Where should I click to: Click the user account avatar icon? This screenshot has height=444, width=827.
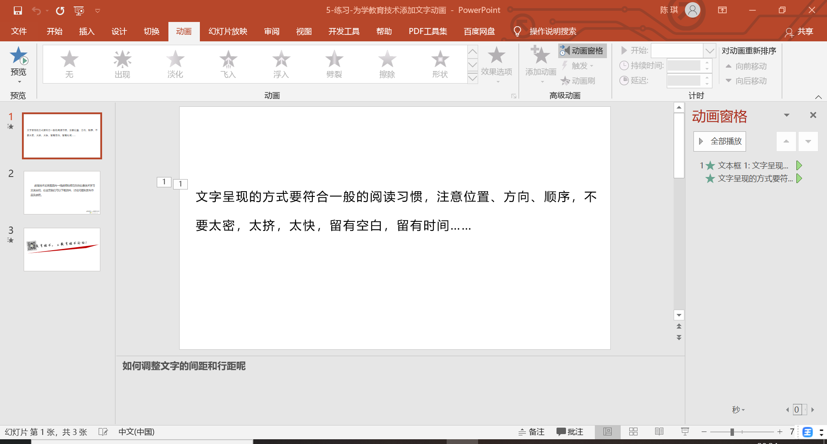(692, 10)
